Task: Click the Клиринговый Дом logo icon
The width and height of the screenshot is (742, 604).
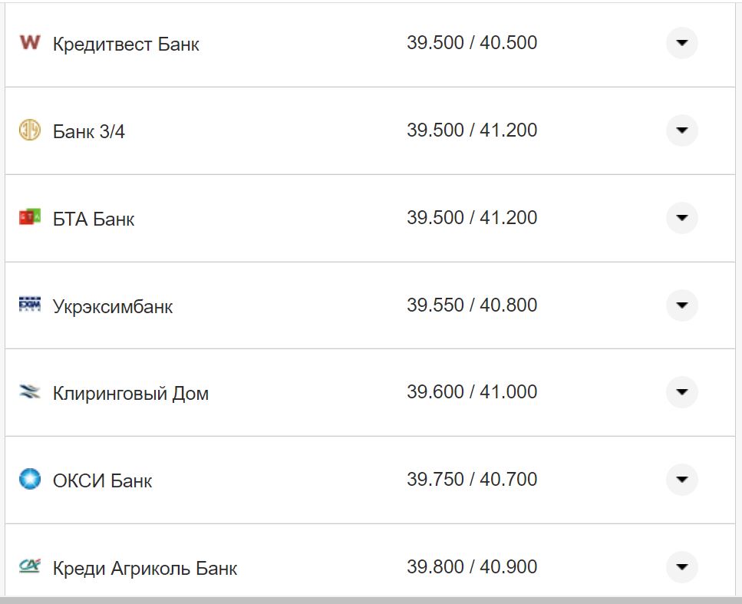Action: 29,393
